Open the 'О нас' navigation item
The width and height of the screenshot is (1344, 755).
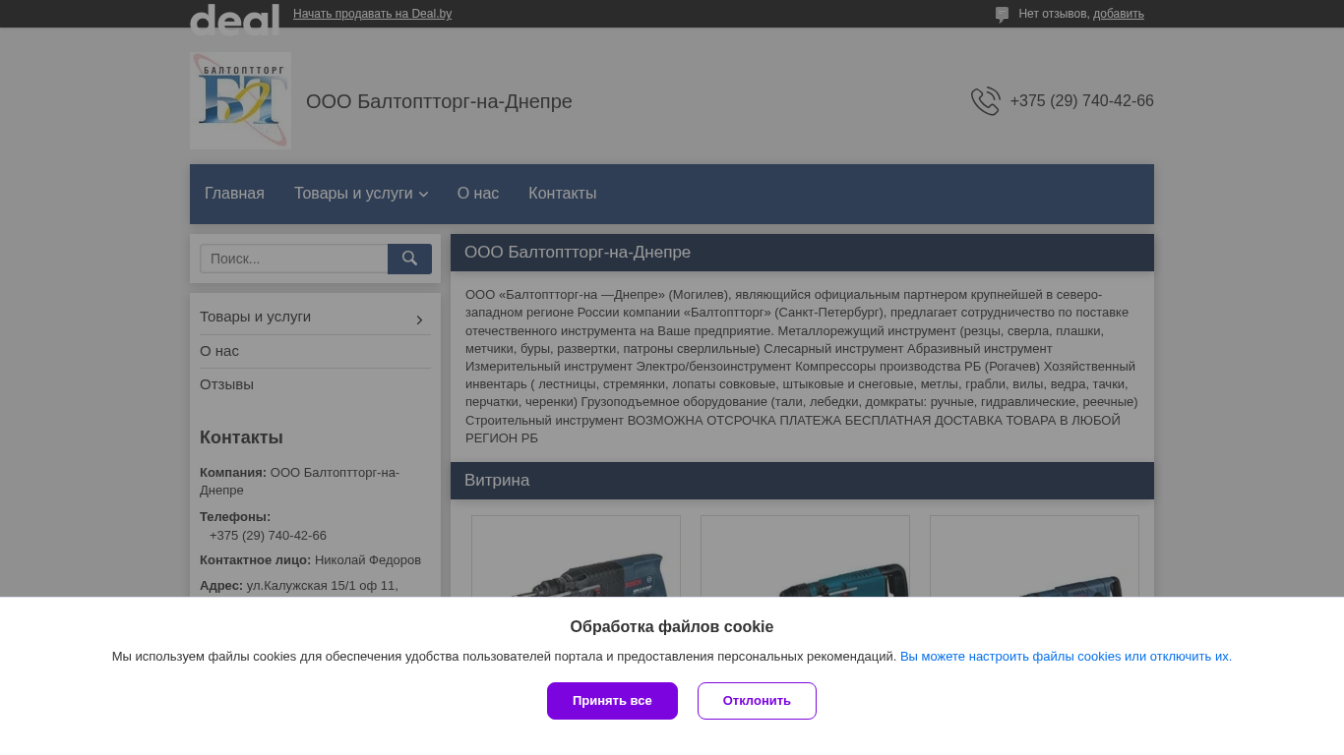click(478, 194)
